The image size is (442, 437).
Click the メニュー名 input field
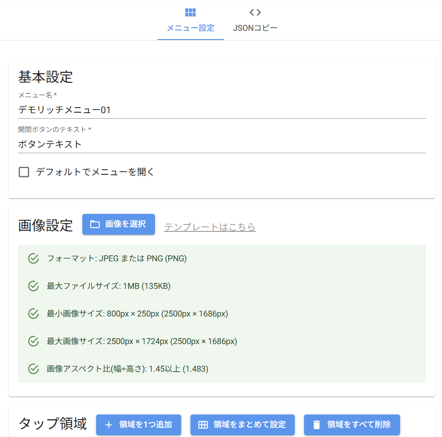[222, 110]
